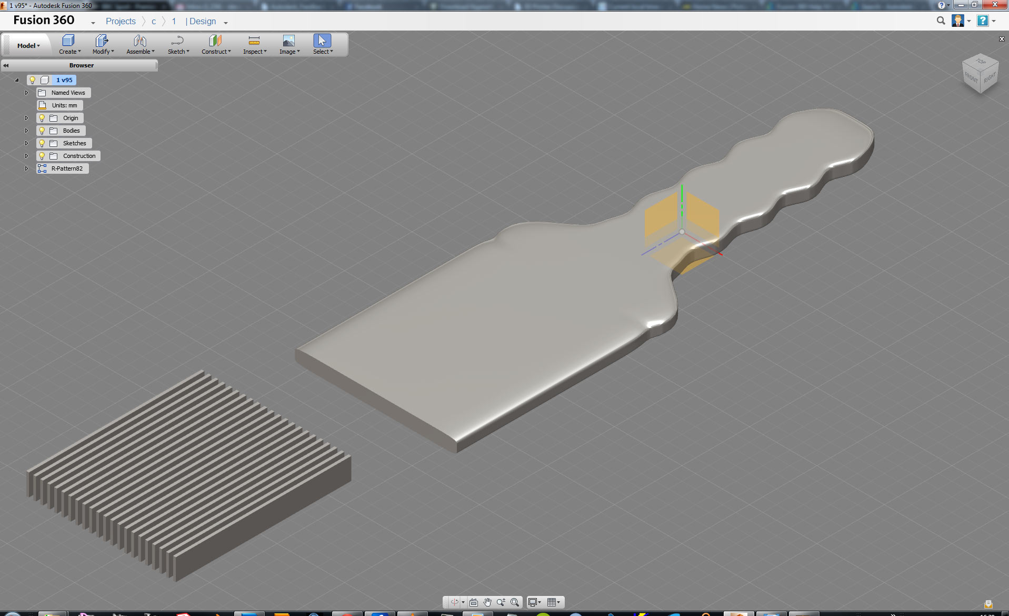The image size is (1009, 616).
Task: Open the Model workspace menu
Action: pyautogui.click(x=28, y=46)
